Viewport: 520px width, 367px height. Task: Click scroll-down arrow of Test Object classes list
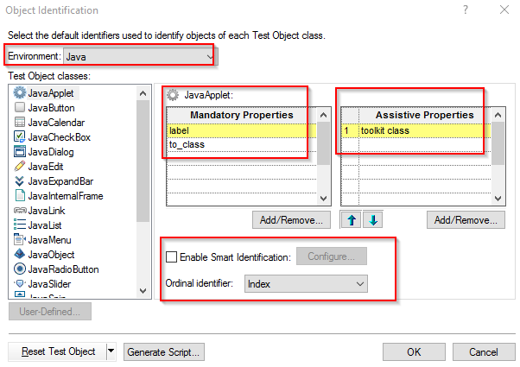coord(143,291)
